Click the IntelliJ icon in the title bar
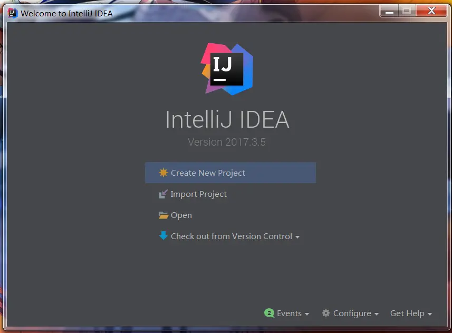Screen dimensions: 452x333 pyautogui.click(x=13, y=13)
